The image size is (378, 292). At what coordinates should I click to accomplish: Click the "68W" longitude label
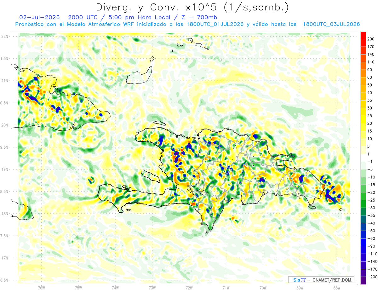point(337,288)
